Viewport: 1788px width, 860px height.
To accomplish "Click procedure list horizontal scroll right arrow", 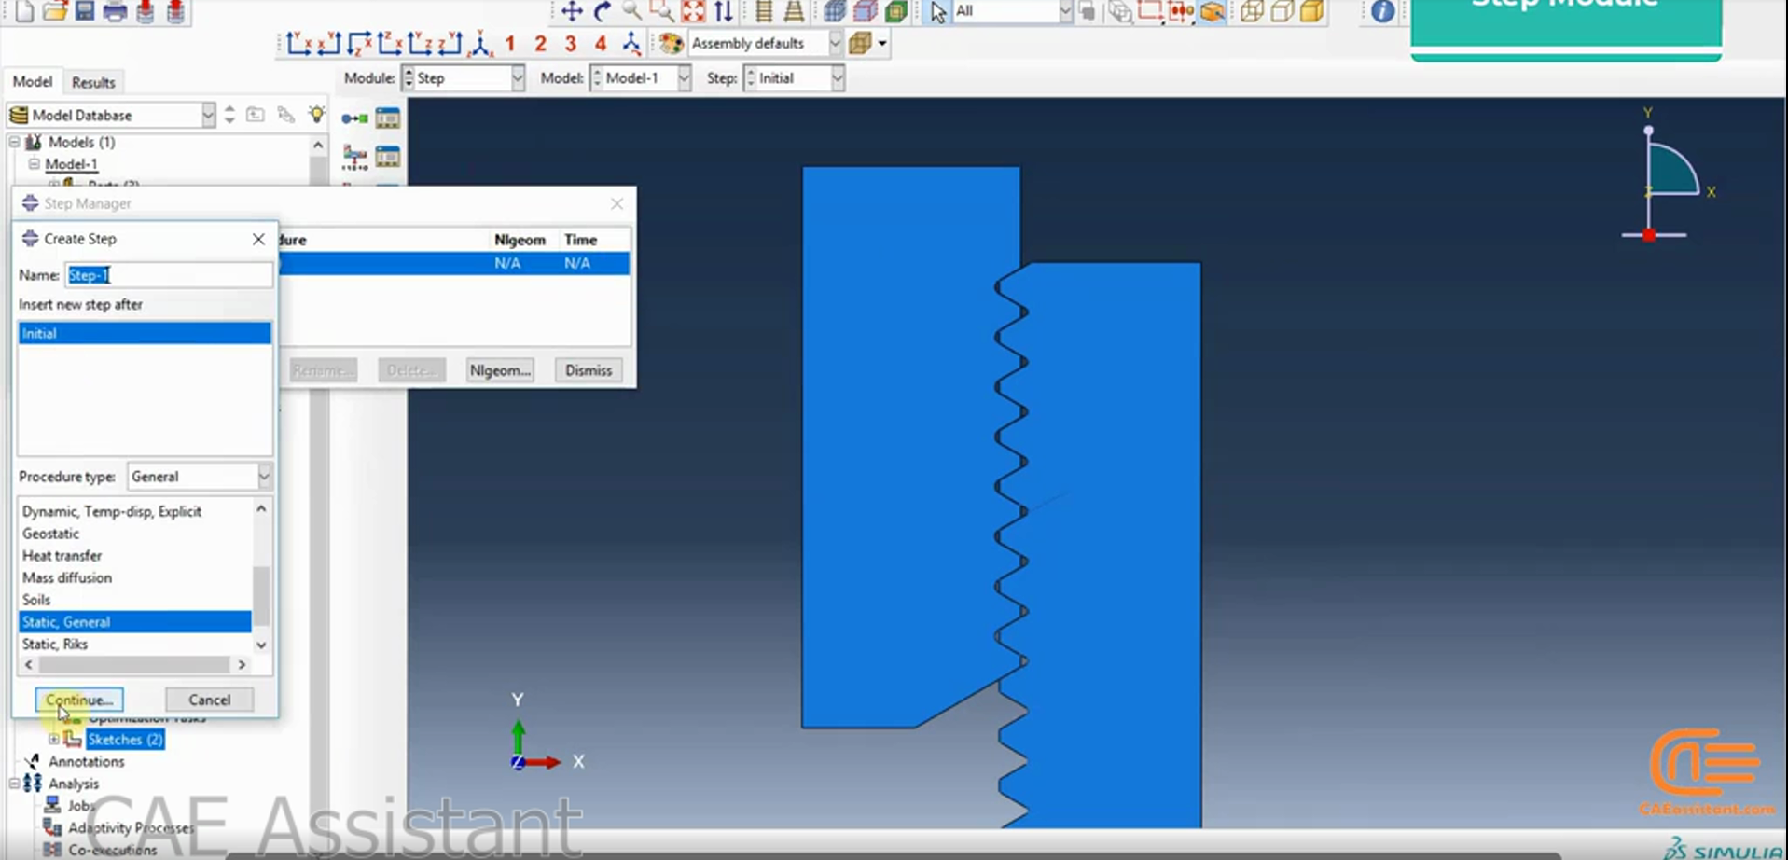I will tap(242, 665).
